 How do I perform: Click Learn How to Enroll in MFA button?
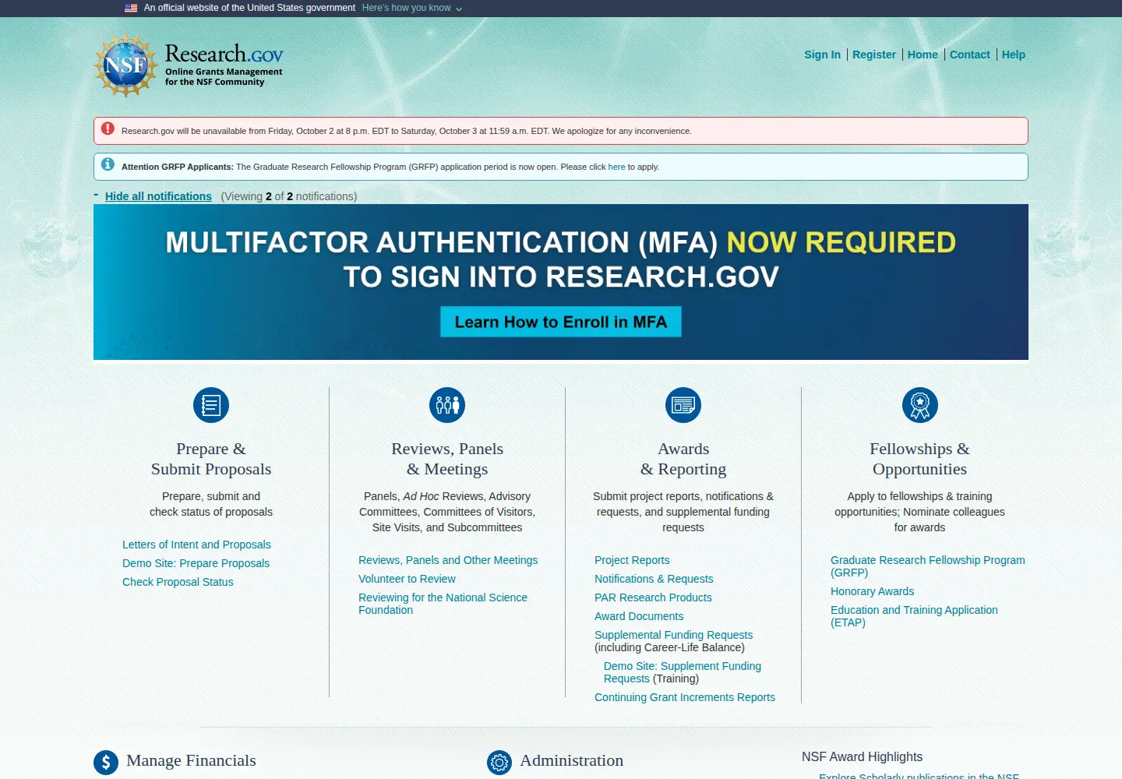(x=561, y=322)
